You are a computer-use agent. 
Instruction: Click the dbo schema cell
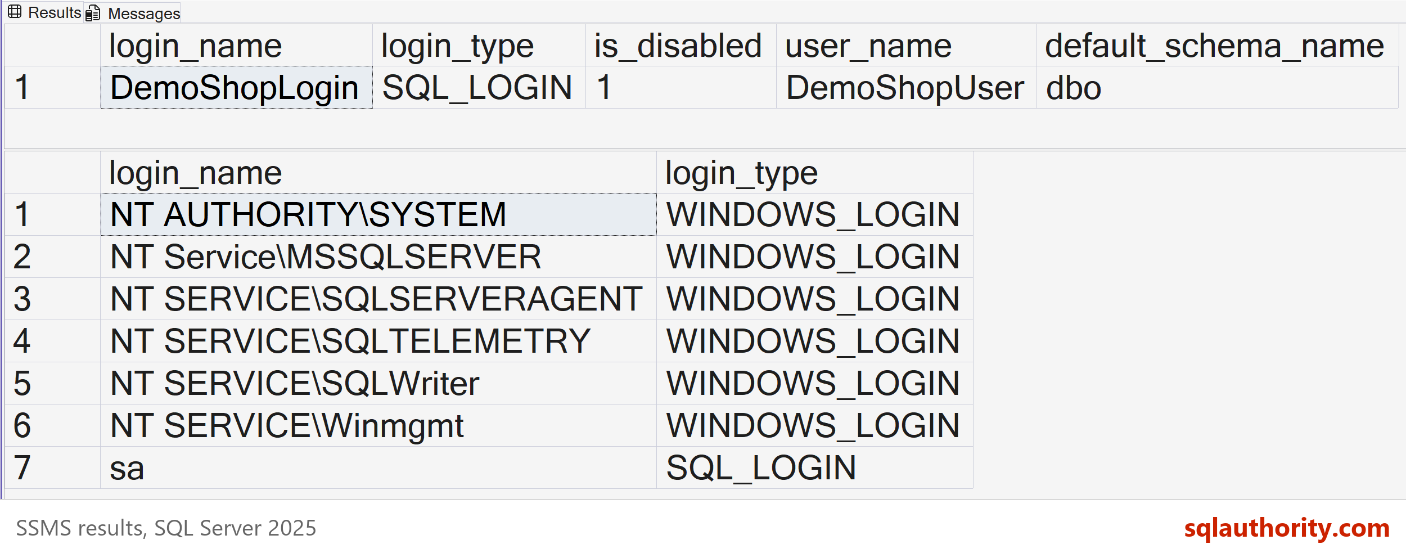(x=1217, y=87)
